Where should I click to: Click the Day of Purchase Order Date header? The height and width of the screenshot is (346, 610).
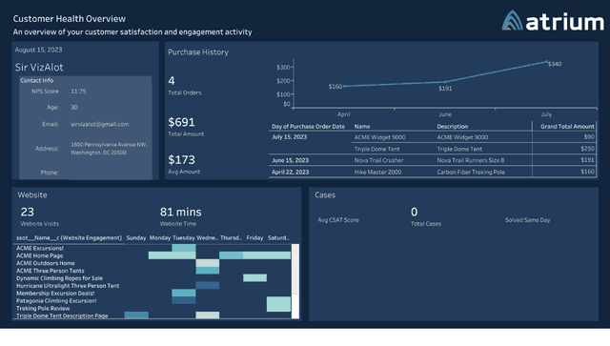(x=308, y=127)
